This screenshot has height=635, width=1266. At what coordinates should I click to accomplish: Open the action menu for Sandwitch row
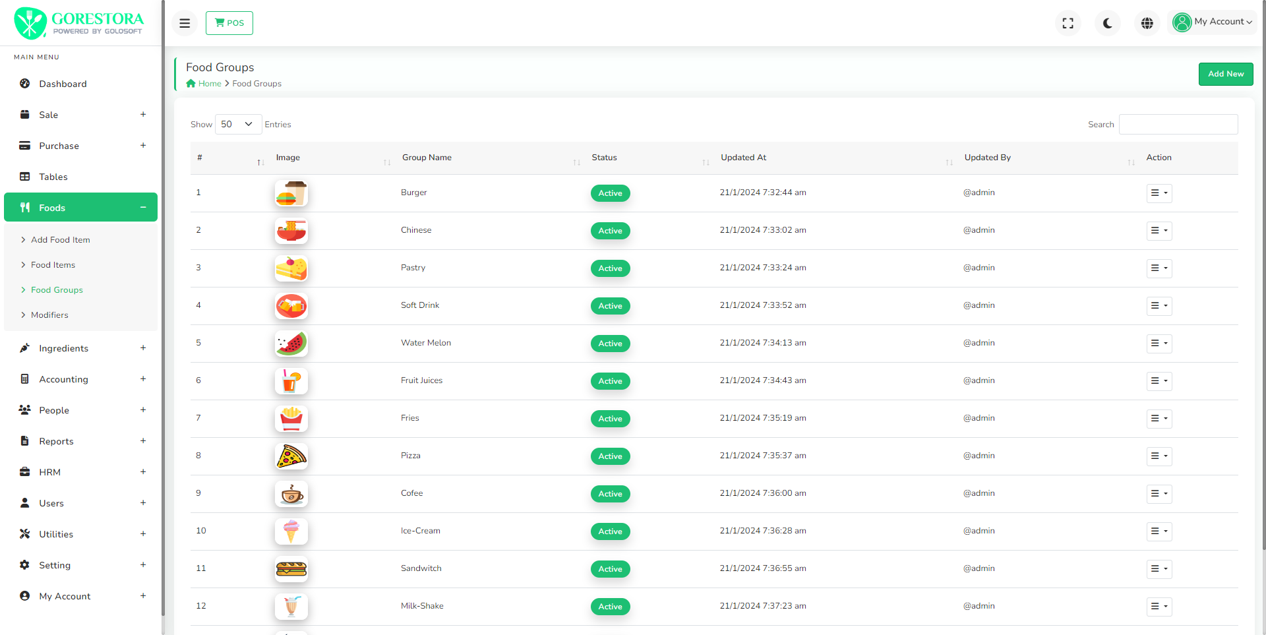pos(1159,569)
